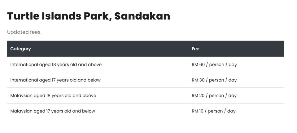Select "Malaysian aged 18 years old and above" cell
Image resolution: width=297 pixels, height=133 pixels.
53,95
